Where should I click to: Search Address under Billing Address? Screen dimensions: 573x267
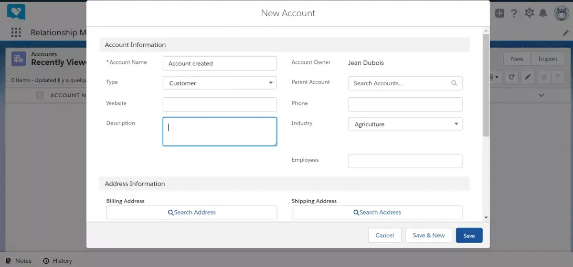point(191,212)
